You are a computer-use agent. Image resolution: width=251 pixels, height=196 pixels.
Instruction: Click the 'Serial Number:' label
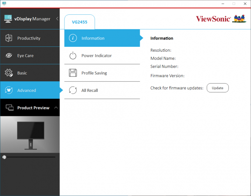click(164, 66)
